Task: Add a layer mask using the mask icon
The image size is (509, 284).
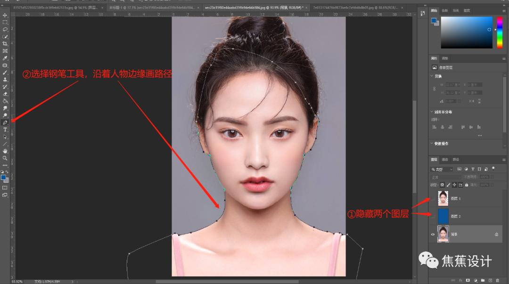Action: pos(468,280)
